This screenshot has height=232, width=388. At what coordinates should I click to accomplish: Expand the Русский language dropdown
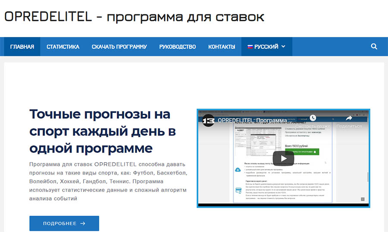pos(267,47)
